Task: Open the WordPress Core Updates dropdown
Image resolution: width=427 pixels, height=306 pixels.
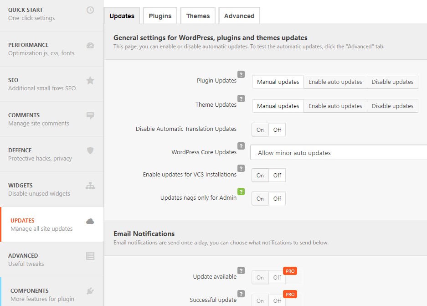Action: tap(338, 153)
